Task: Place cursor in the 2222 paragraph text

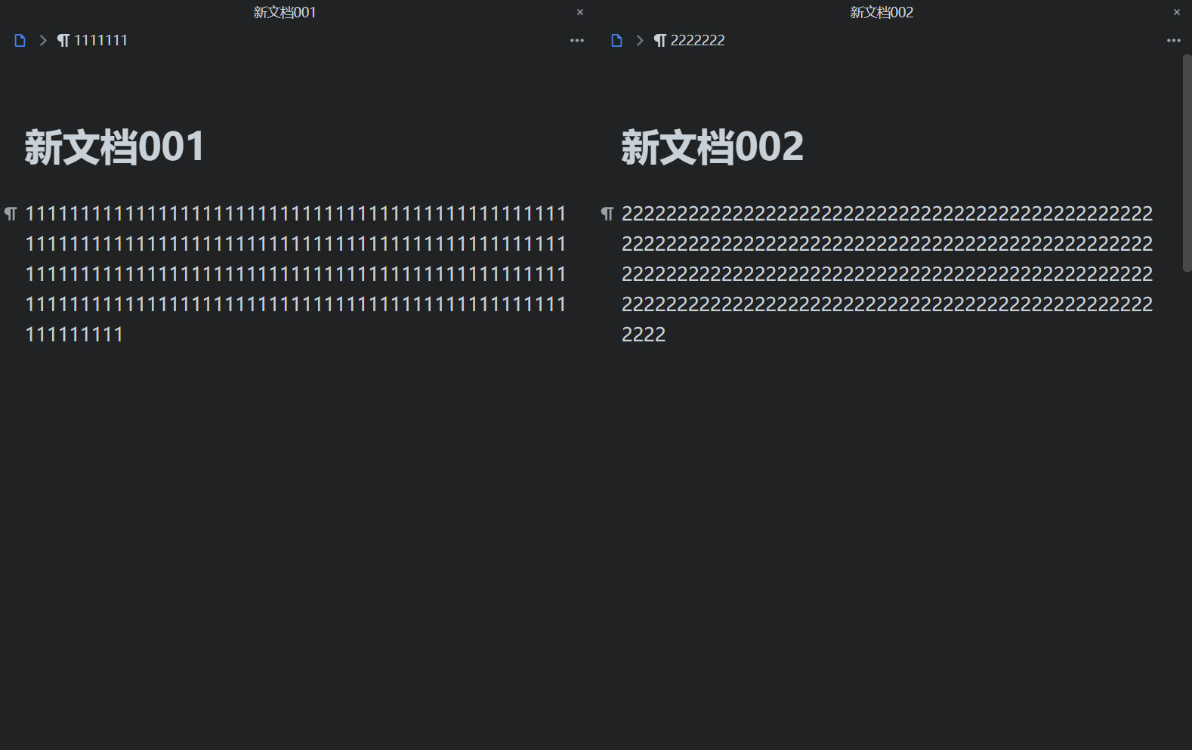Action: point(888,273)
